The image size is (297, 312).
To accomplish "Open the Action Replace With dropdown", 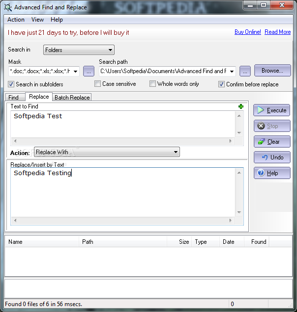I will pyautogui.click(x=107, y=152).
